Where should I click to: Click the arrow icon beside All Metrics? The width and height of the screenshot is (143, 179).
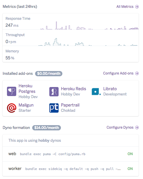click(137, 7)
